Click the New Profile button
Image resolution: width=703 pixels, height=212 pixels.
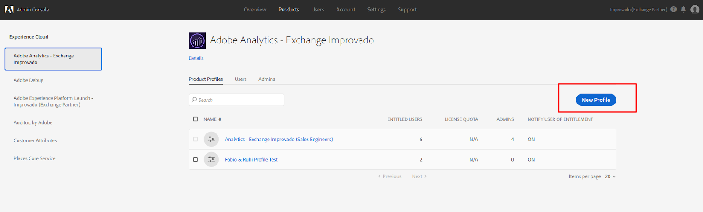[596, 100]
